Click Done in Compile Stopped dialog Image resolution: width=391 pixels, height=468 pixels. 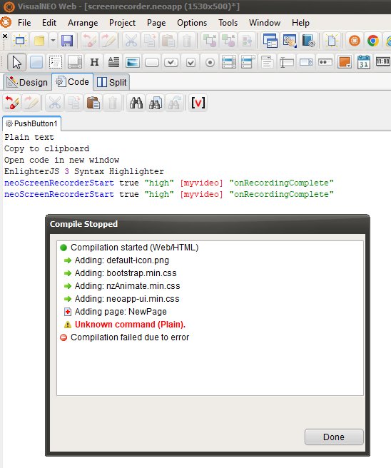(334, 437)
